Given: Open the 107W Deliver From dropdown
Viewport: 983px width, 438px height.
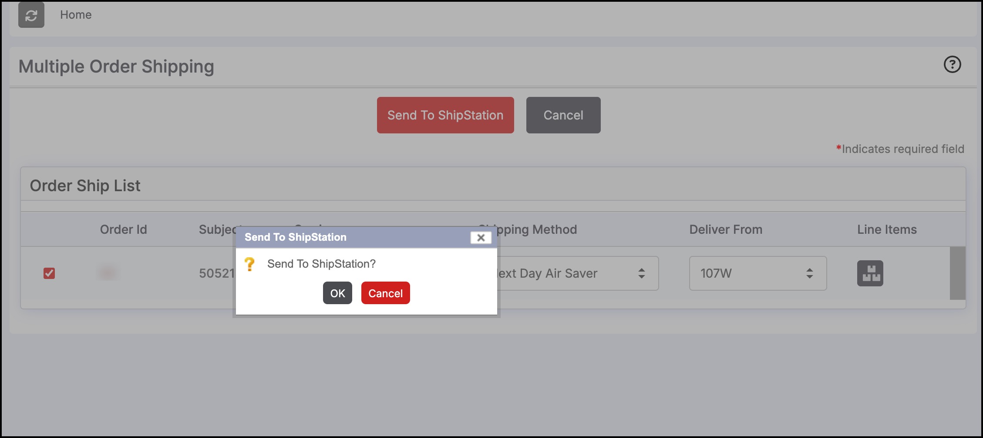Looking at the screenshot, I should click(758, 273).
